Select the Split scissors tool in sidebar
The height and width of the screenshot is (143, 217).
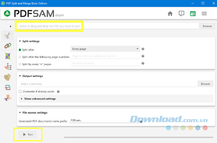8,35
